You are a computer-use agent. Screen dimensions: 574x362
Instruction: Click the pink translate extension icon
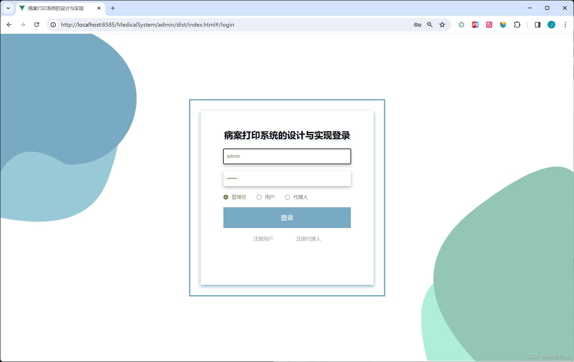point(489,25)
